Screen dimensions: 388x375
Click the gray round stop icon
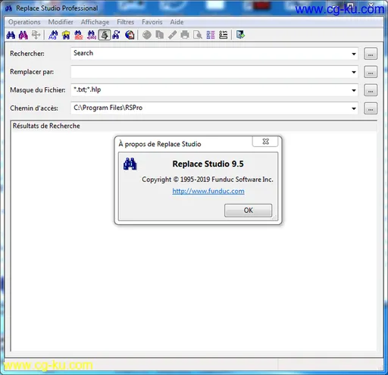click(147, 35)
